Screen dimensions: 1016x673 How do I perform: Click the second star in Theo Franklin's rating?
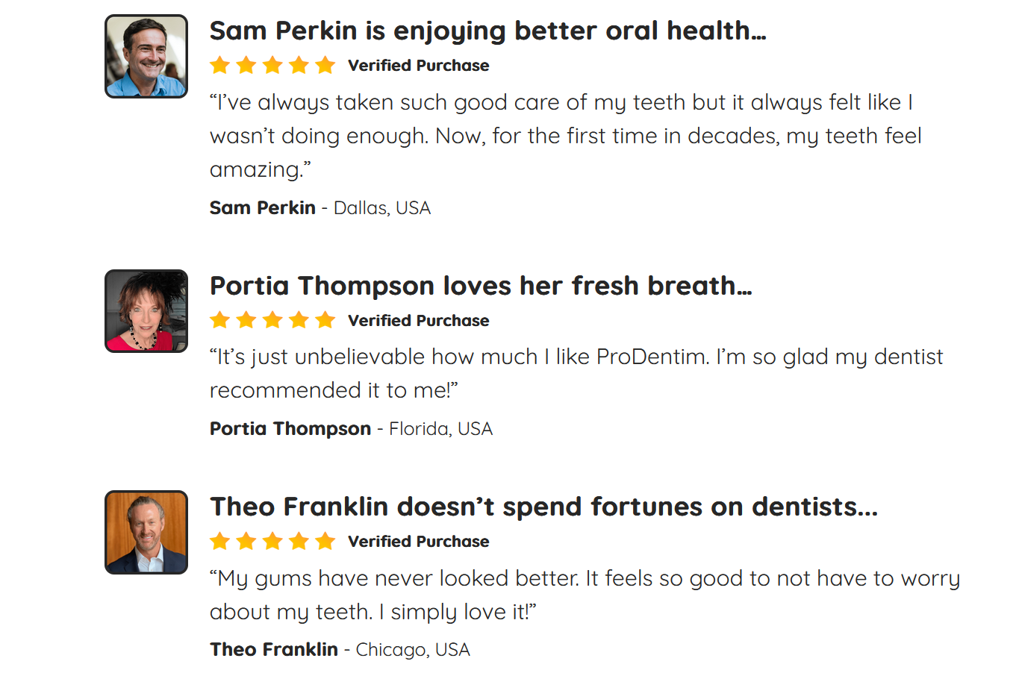pyautogui.click(x=246, y=542)
